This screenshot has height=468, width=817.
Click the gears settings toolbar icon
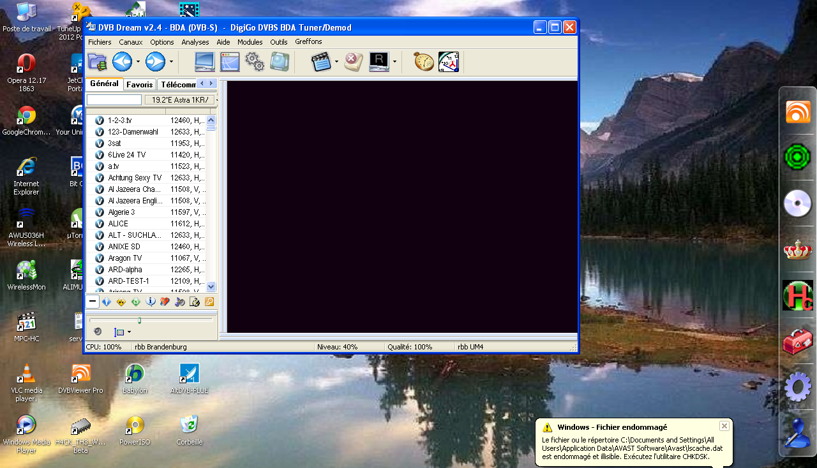click(x=255, y=62)
